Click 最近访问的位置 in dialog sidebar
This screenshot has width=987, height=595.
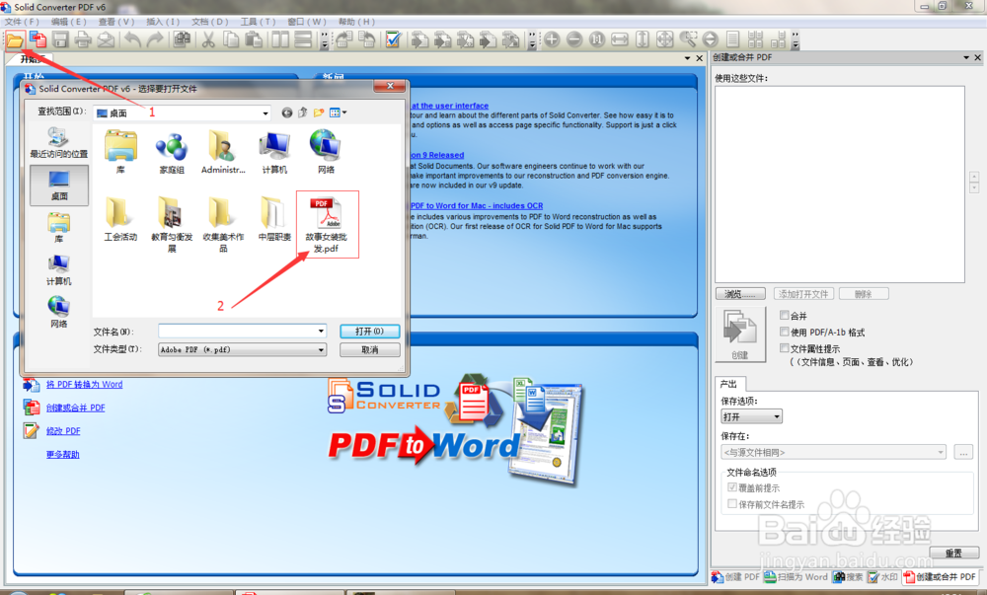[59, 143]
